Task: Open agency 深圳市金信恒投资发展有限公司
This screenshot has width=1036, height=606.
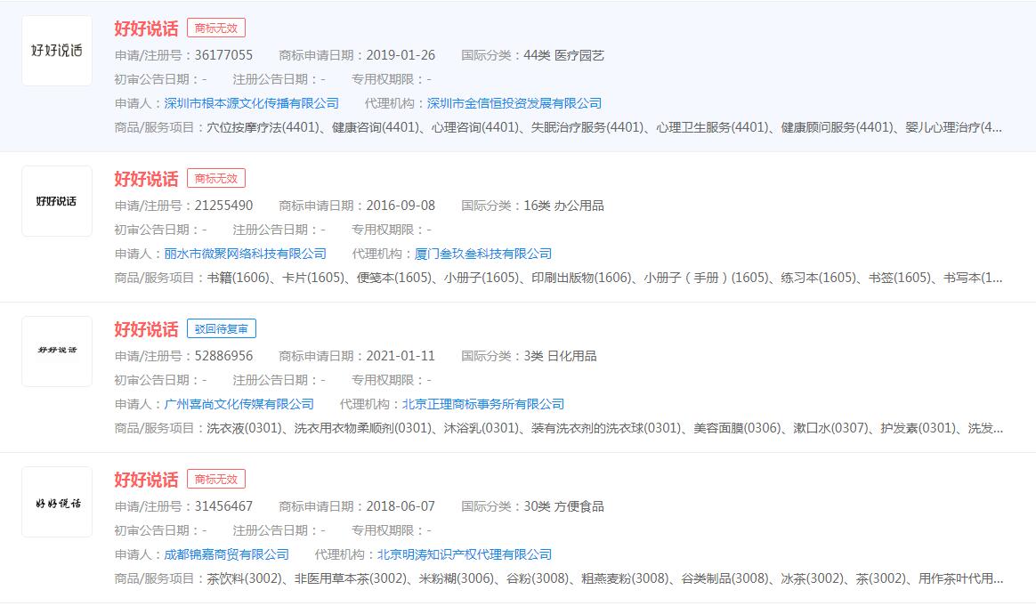Action: coord(514,103)
